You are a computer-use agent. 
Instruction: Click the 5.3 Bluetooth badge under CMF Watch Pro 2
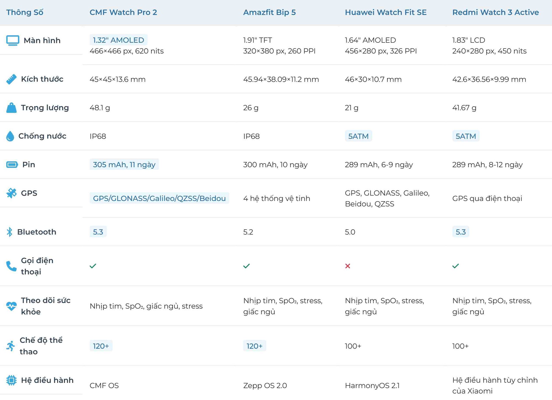pos(98,232)
